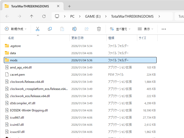This screenshot has height=138, width=184.
Task: Click the clockwork.Release.x64.dll file icon
Action: 7,82
